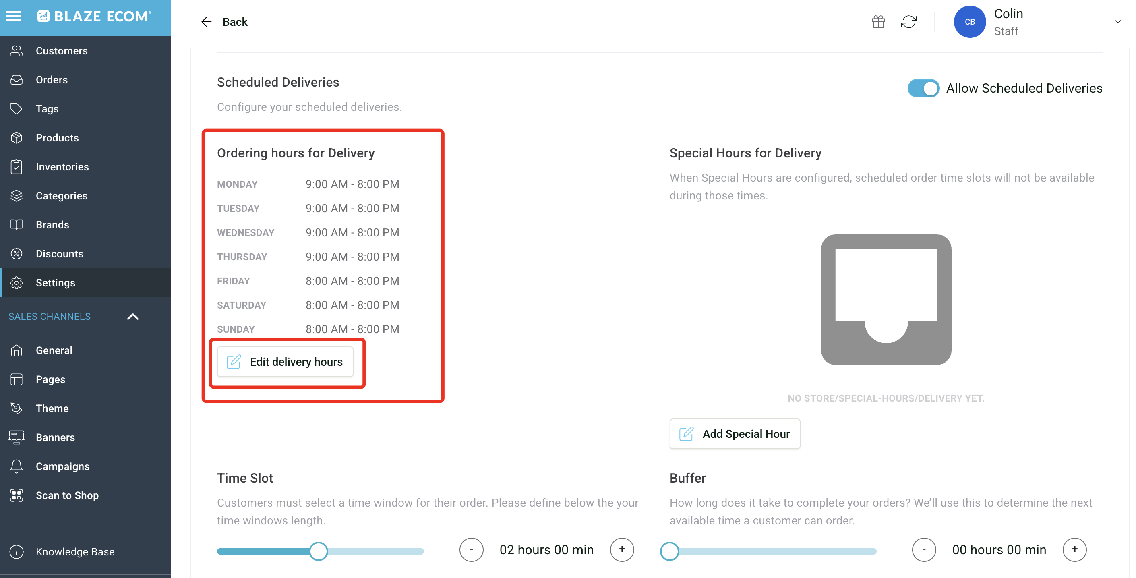Click the Discounts percent icon
The image size is (1136, 578).
pos(17,254)
